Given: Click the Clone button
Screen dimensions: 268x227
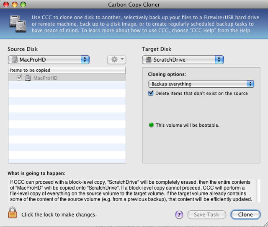Looking at the screenshot, I should coord(245,214).
